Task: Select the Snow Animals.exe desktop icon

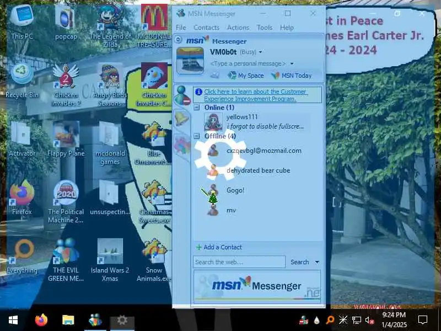Action: click(x=154, y=260)
